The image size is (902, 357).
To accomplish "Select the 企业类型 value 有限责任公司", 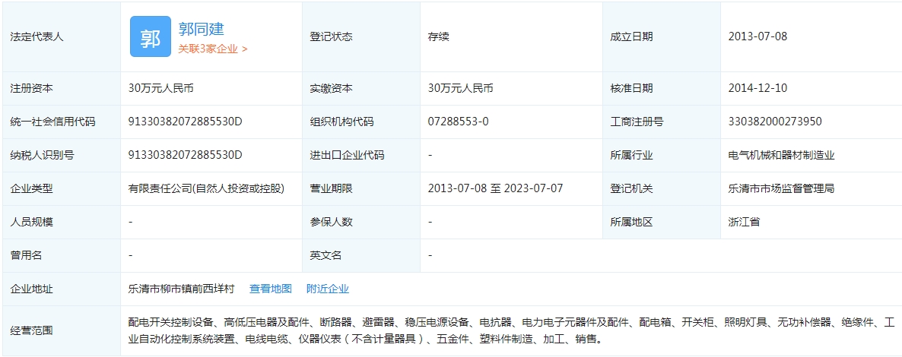I will (206, 188).
